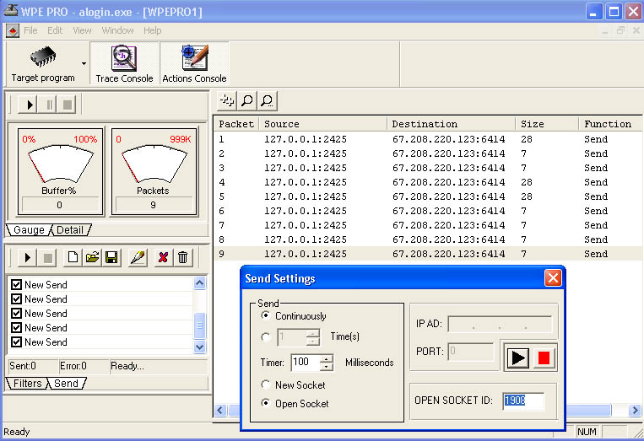644x441 pixels.
Task: Open the File menu
Action: tap(30, 30)
